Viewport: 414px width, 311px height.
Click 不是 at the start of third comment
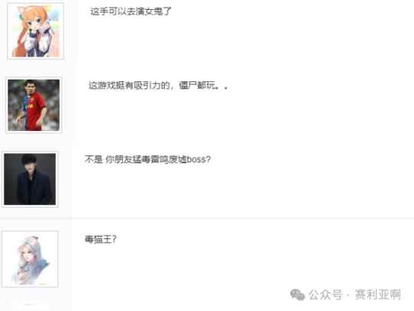(x=94, y=159)
